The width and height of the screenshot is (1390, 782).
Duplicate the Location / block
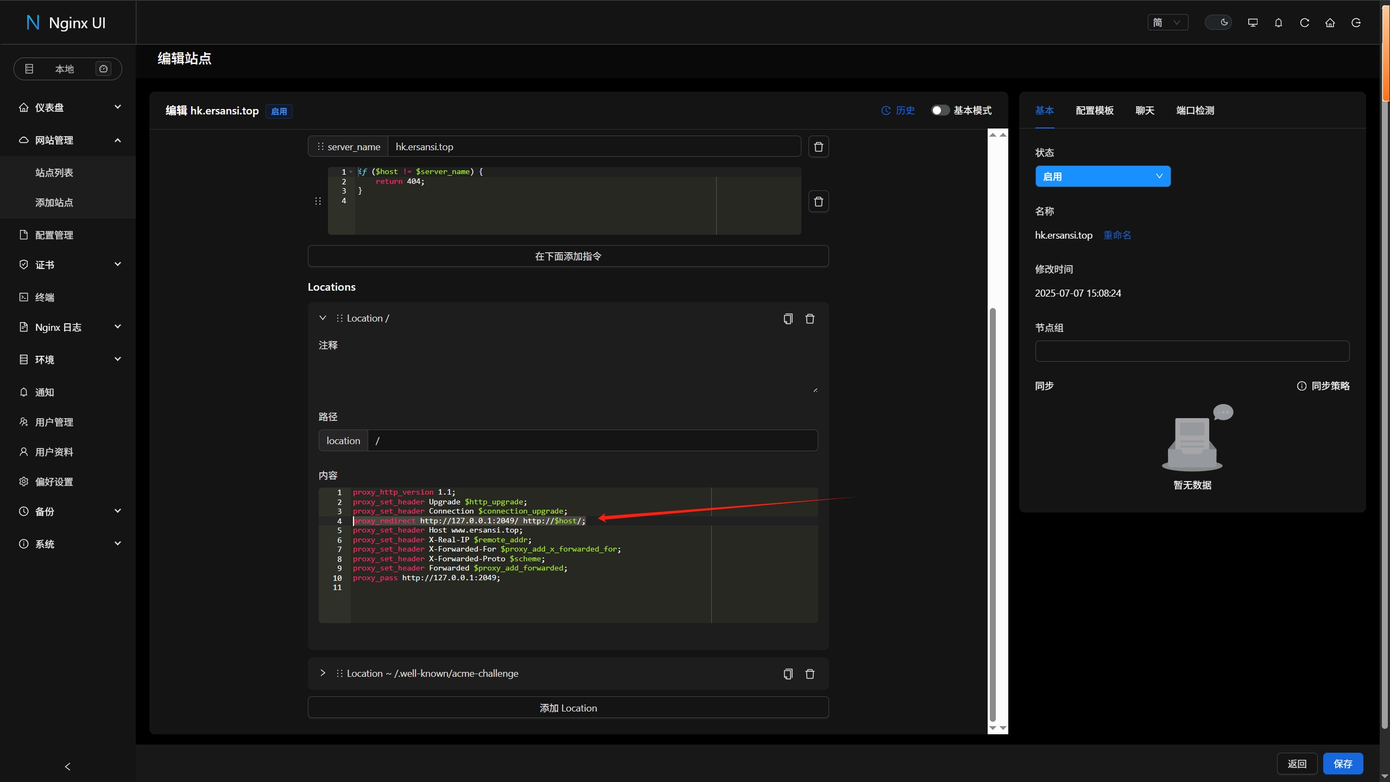[788, 318]
